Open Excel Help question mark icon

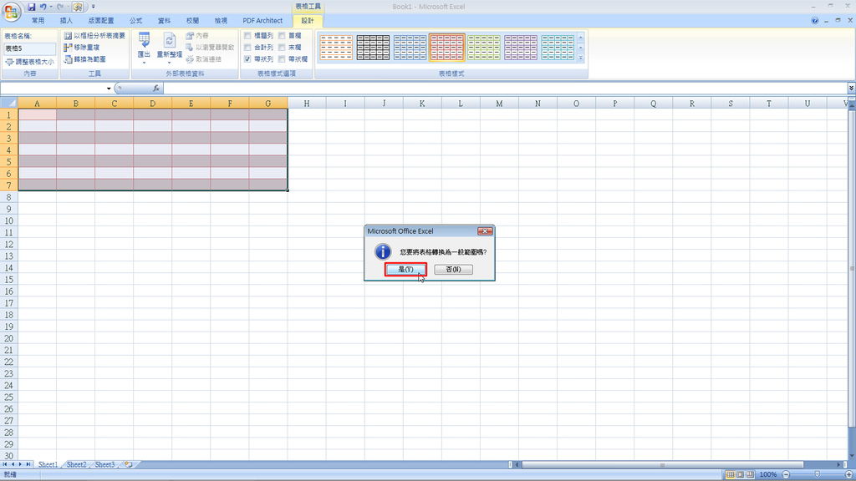814,21
